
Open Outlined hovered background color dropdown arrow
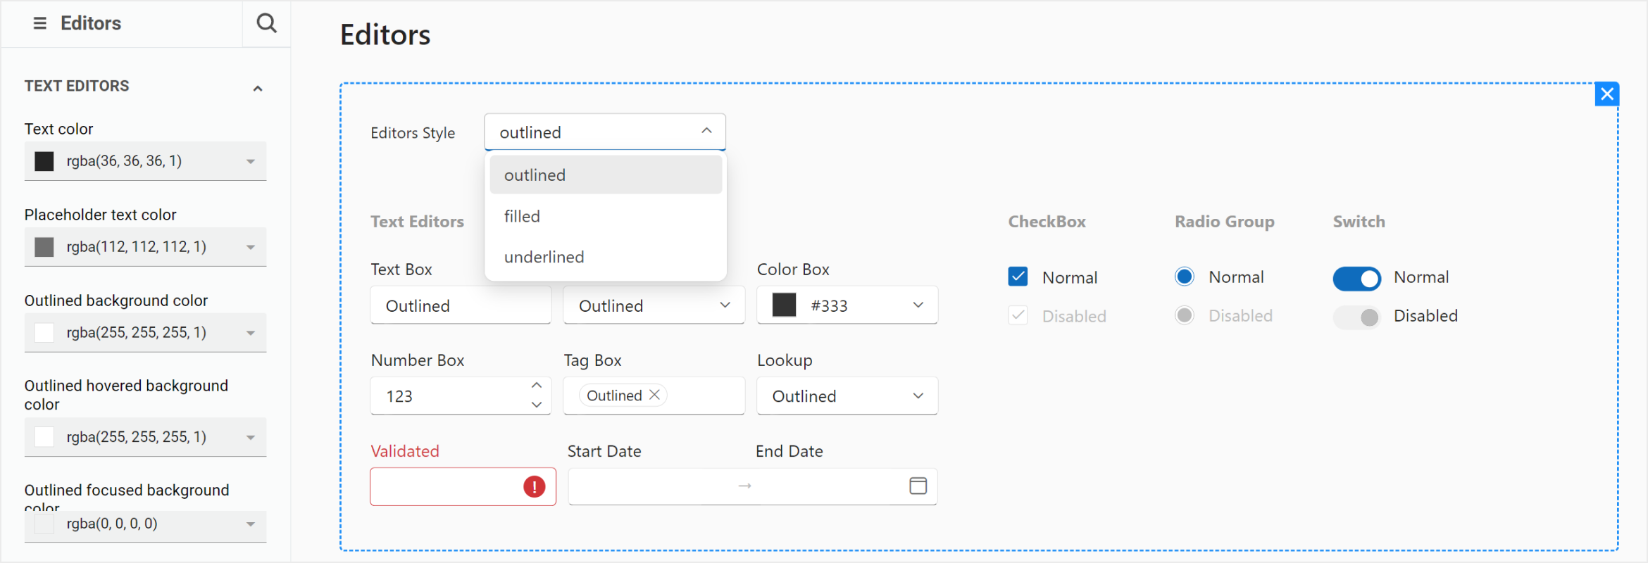251,437
